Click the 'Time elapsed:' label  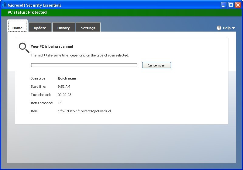coord(41,95)
